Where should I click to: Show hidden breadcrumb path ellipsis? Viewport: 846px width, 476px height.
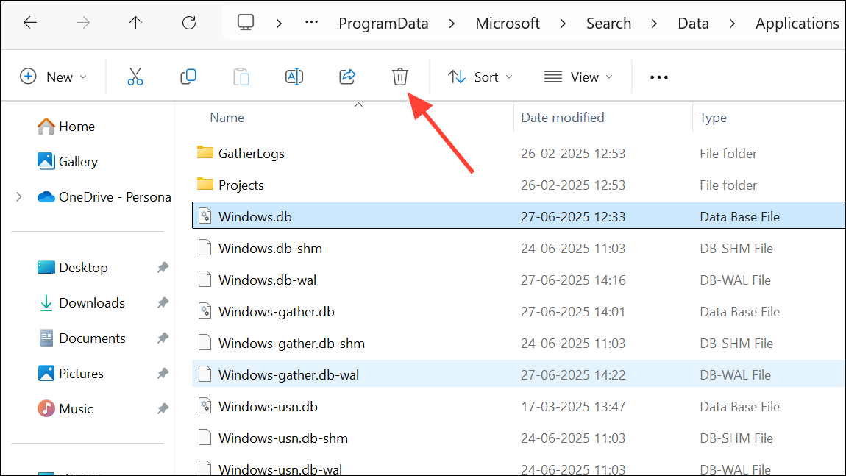(311, 23)
